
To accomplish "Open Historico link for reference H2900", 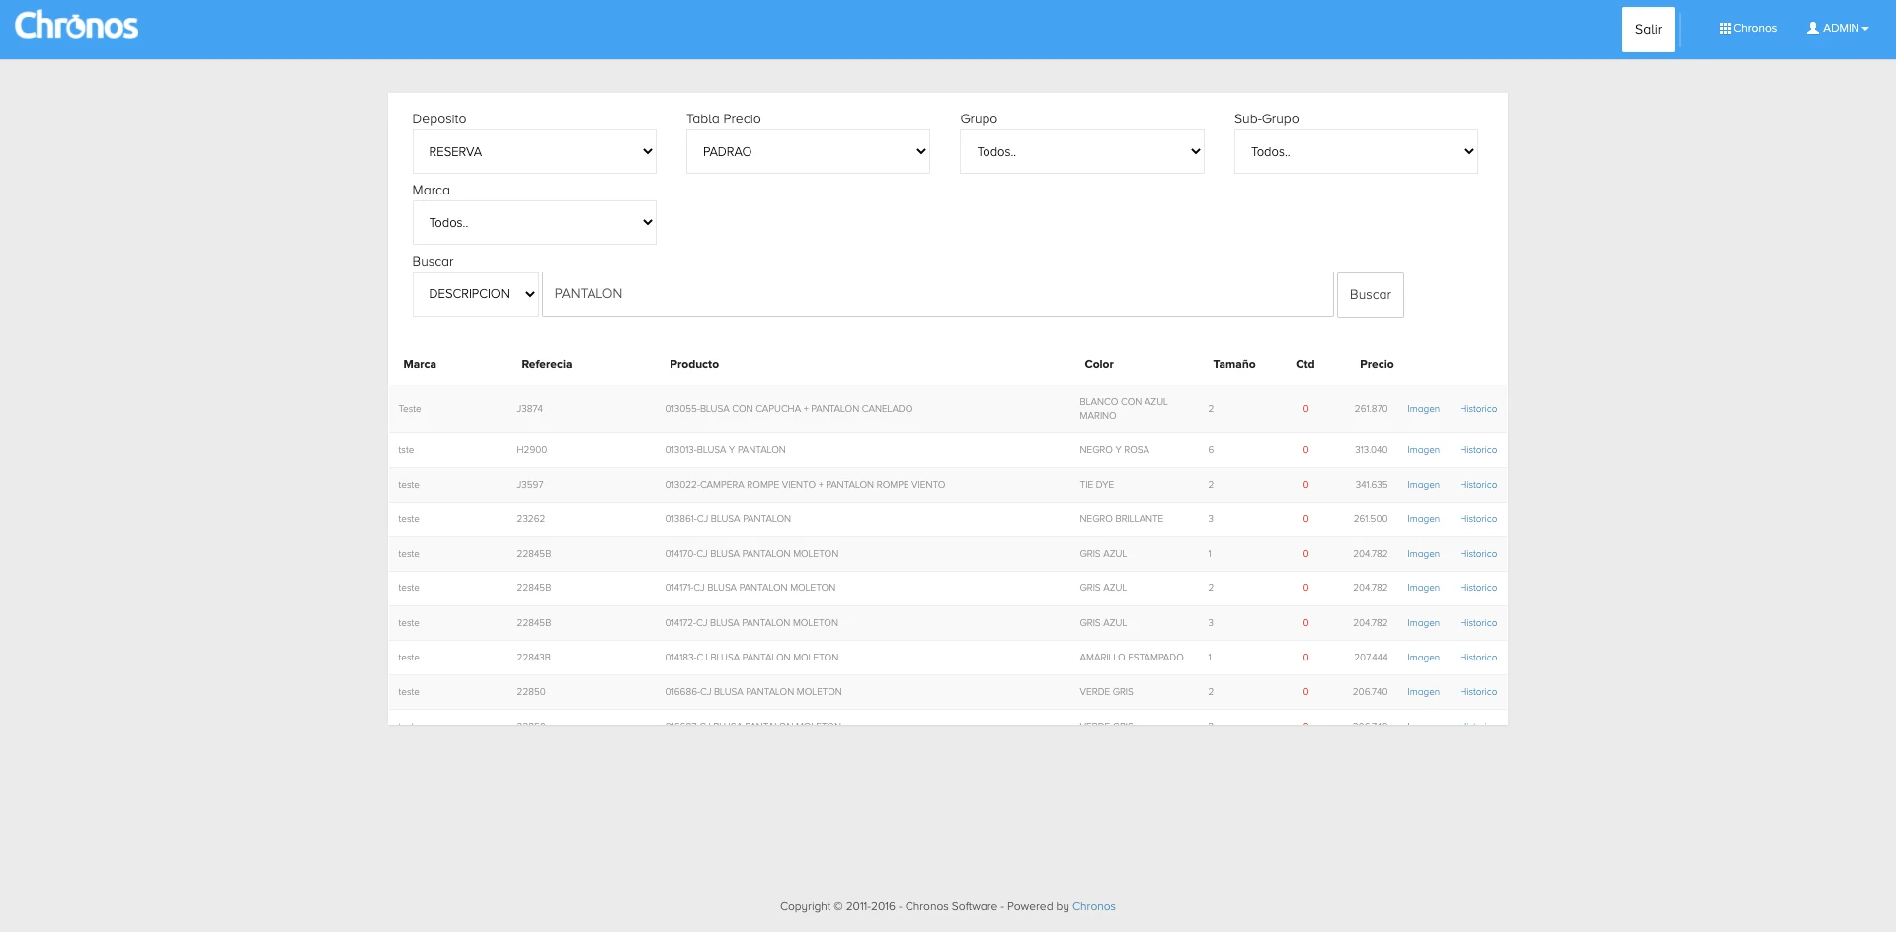I will tap(1478, 450).
